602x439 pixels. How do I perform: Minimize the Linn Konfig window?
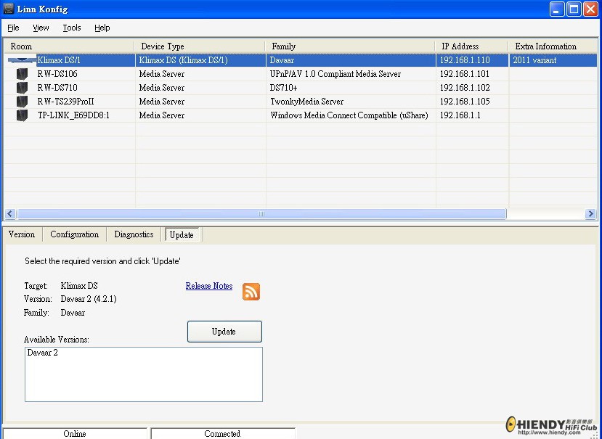[x=557, y=9]
